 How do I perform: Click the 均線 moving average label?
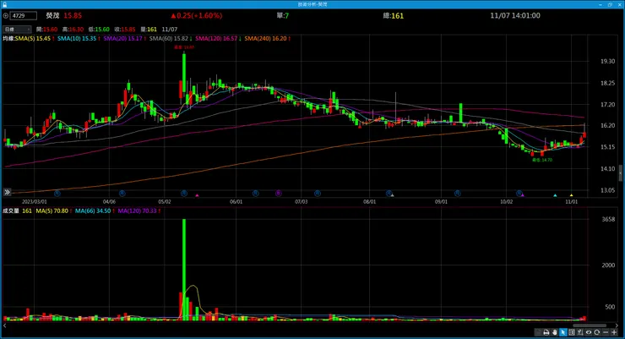8,39
